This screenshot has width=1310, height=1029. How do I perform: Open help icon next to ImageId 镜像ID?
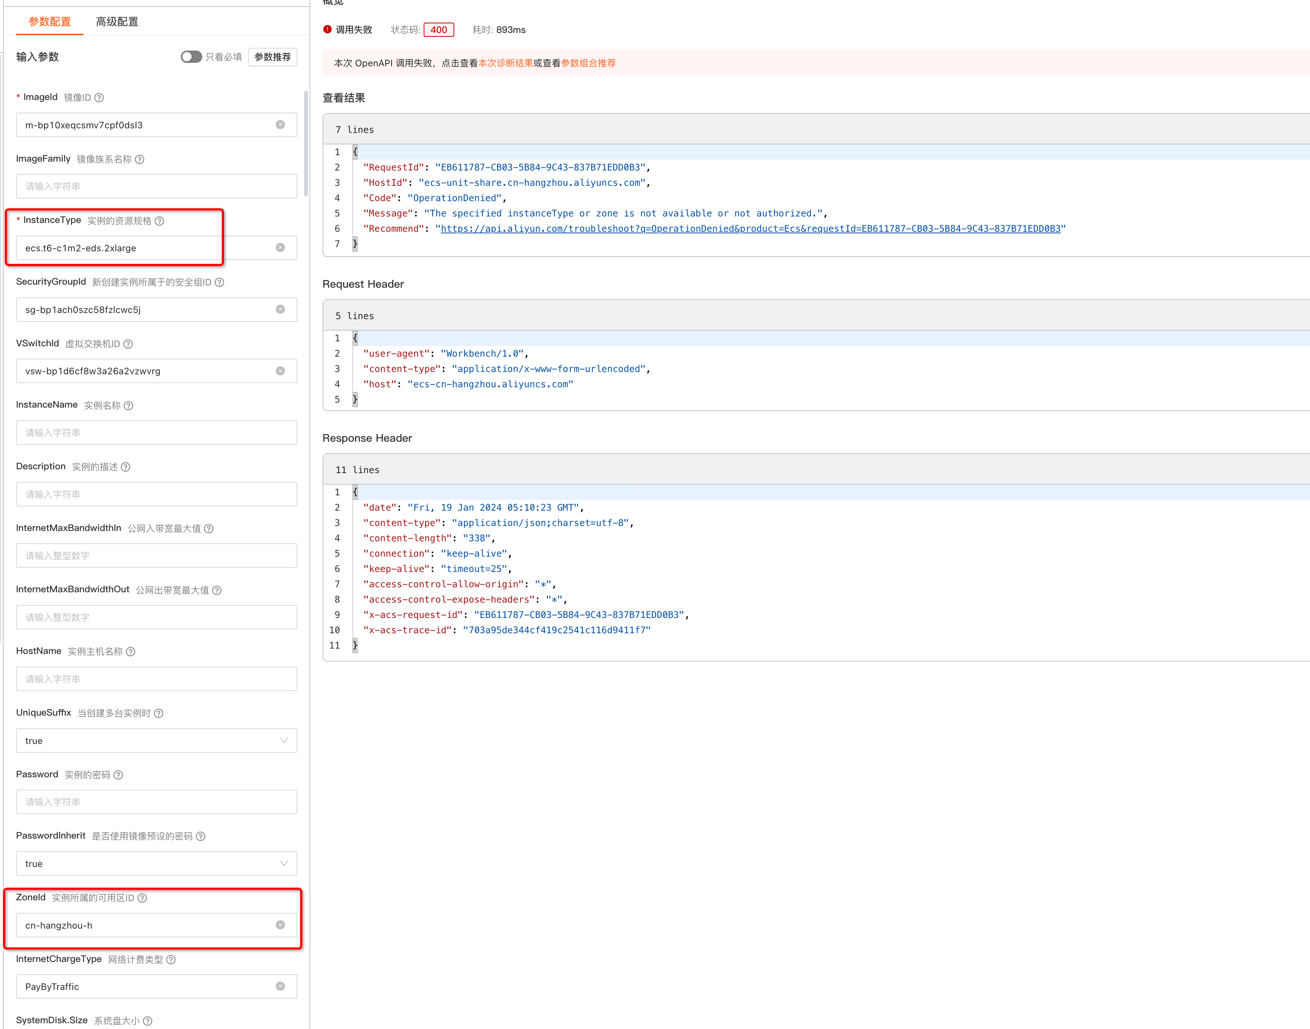(99, 98)
